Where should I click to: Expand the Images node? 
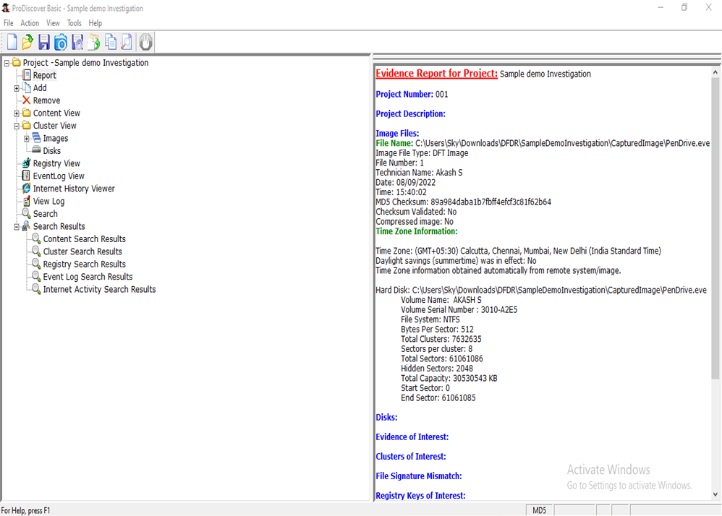pos(27,139)
